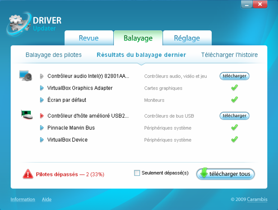This screenshot has width=278, height=210.
Task: Close the Driver Updater window
Action: [x=260, y=4]
